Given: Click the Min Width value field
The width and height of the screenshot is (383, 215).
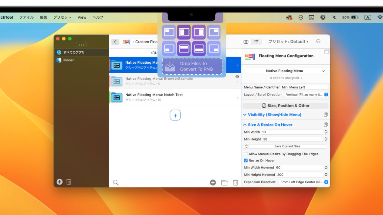Looking at the screenshot, I should point(292,132).
